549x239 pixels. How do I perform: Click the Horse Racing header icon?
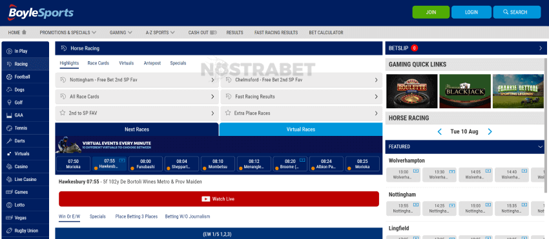click(x=64, y=48)
